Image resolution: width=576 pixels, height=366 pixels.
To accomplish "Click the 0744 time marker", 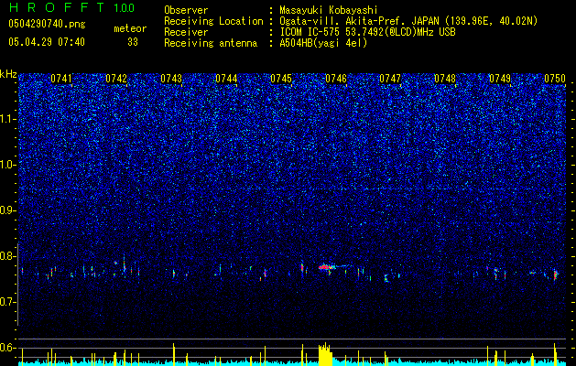I will [226, 79].
